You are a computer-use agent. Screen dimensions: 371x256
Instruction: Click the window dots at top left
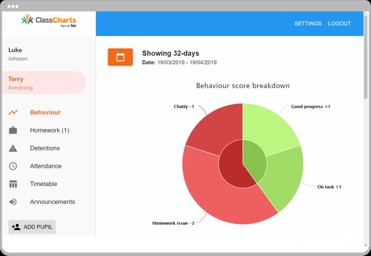coord(13,7)
